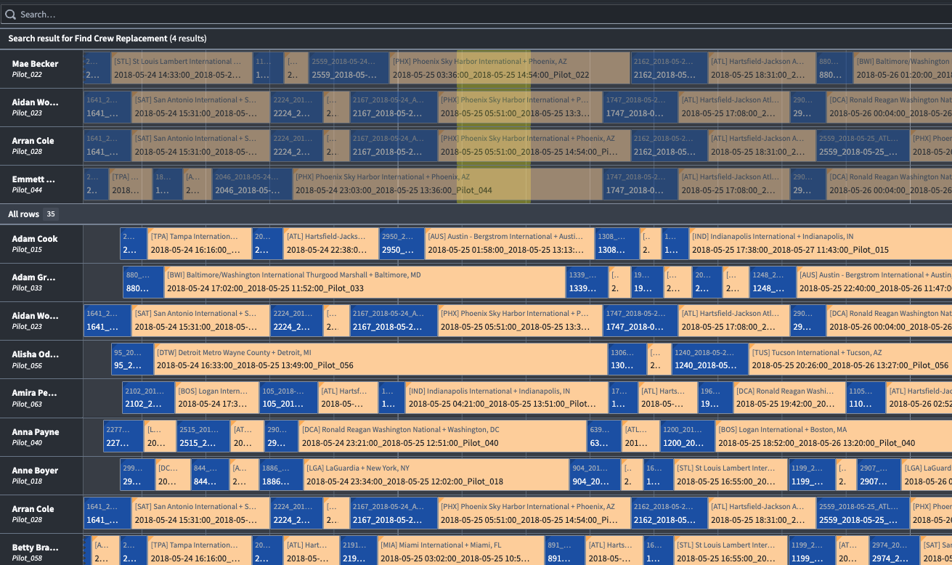Screen dimensions: 952x565
Task: Open Betty's Miami International layover bar
Action: [460, 552]
